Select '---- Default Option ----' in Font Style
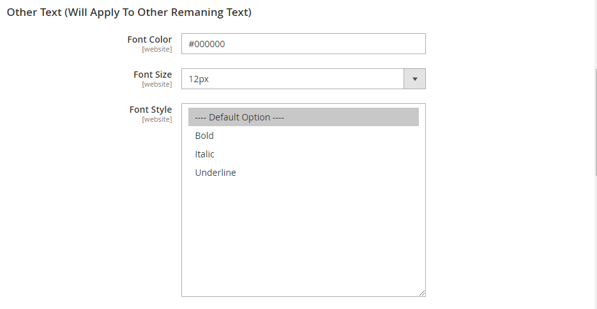 click(303, 117)
